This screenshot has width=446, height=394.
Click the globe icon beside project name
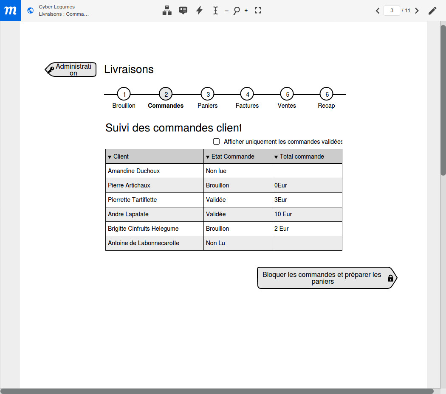[31, 11]
